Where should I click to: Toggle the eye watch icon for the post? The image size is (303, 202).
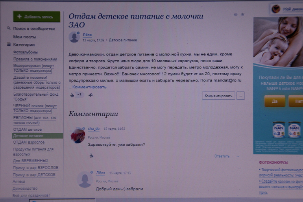[235, 15]
